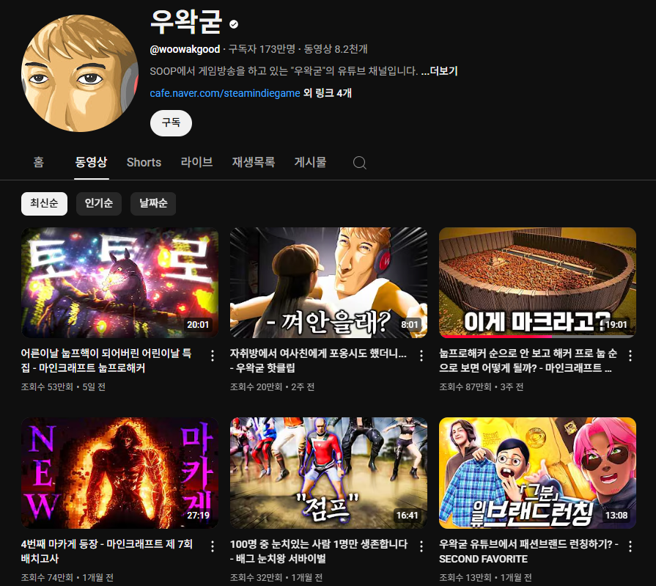
Task: Click the 우왁굳 channel name heading
Action: [185, 22]
